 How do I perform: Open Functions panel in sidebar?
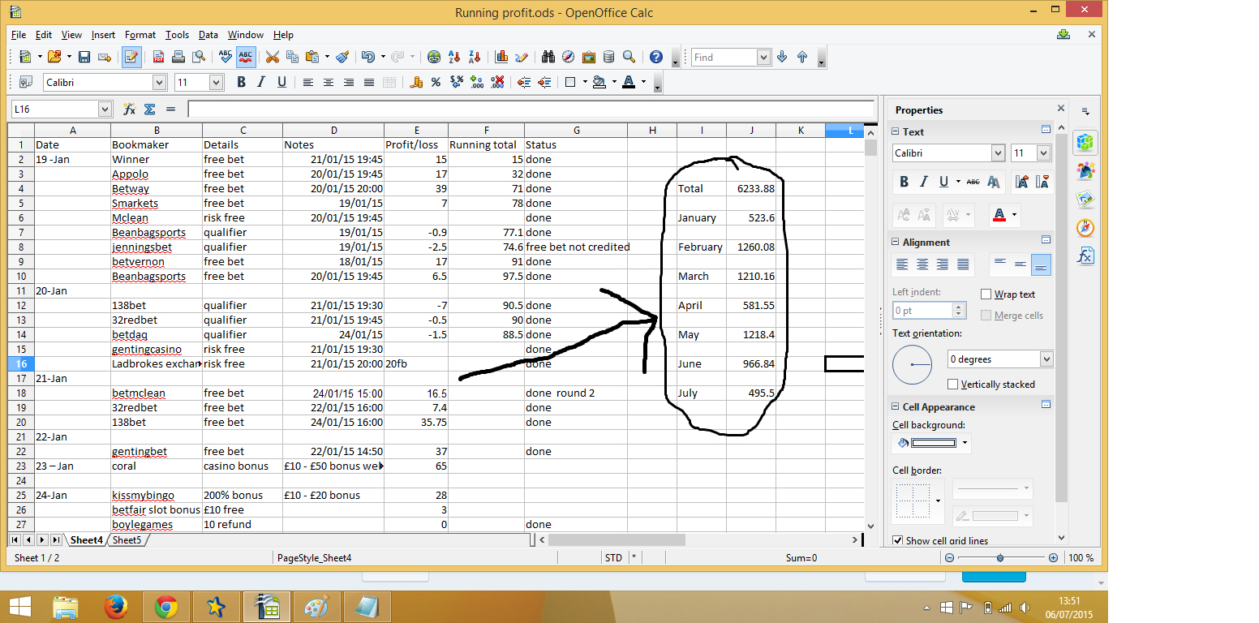[1085, 256]
